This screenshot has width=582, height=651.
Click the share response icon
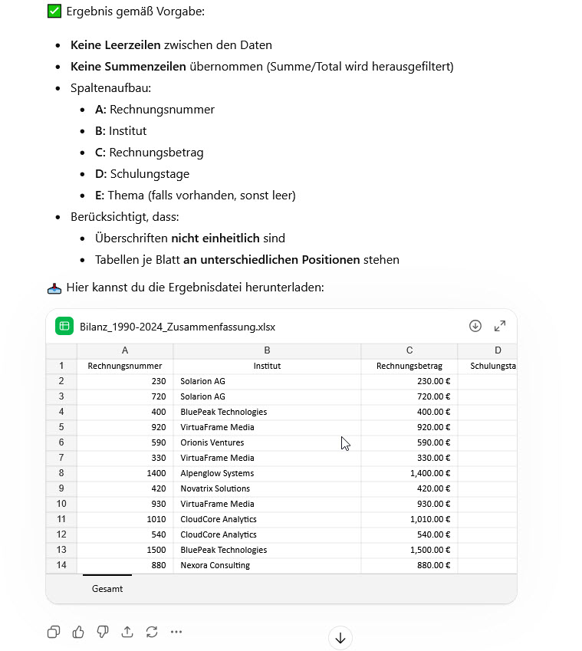click(127, 632)
